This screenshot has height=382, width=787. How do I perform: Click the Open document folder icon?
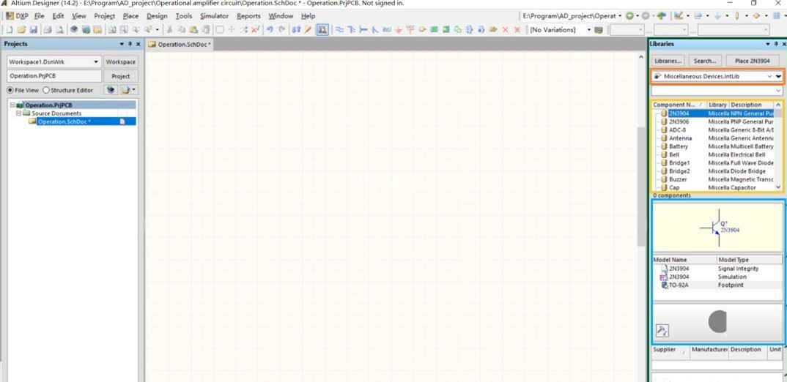[x=21, y=30]
